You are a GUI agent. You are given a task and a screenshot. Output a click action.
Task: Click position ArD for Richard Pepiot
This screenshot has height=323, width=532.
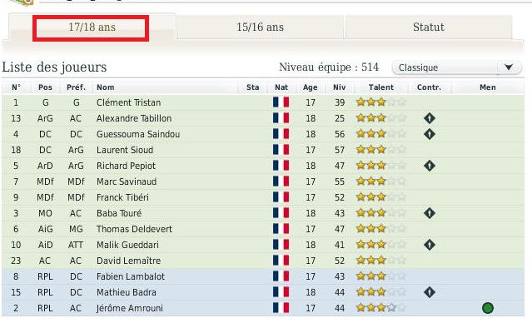pyautogui.click(x=45, y=166)
